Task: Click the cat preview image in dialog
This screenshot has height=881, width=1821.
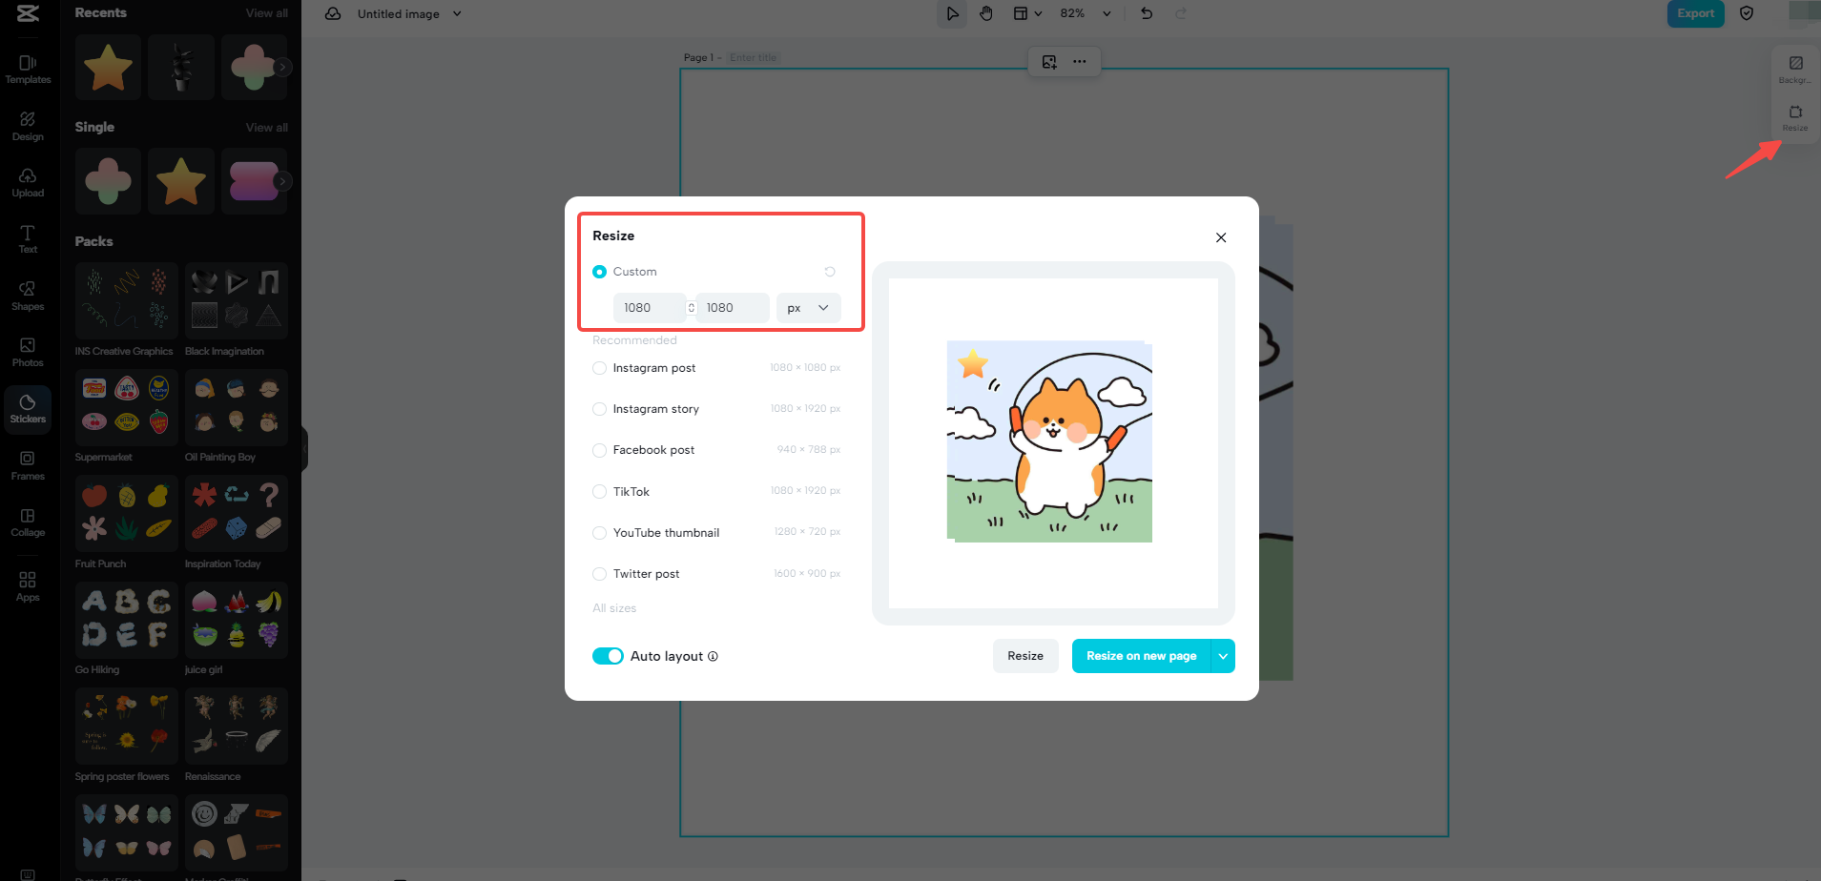Action: tap(1049, 441)
